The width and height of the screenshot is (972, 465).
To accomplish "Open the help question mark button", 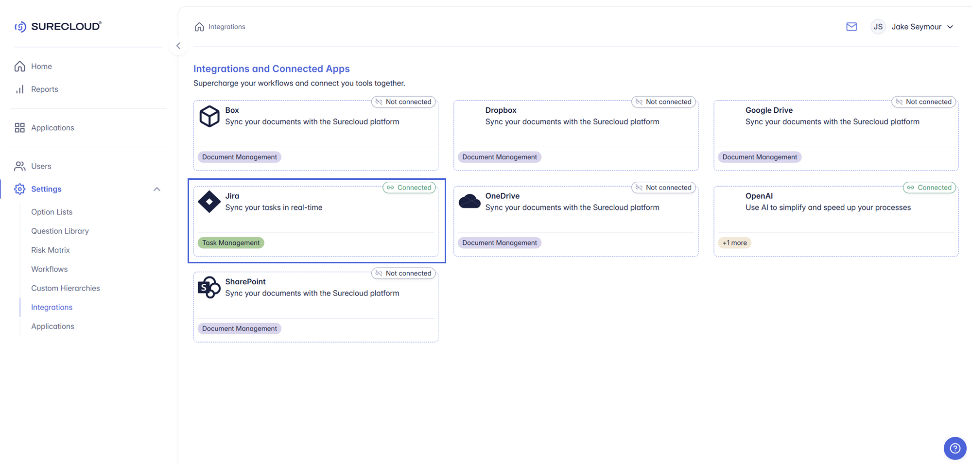I will [x=955, y=448].
